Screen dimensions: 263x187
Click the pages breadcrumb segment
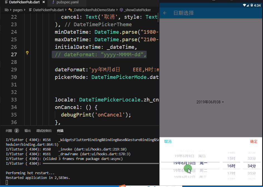pos(18,10)
